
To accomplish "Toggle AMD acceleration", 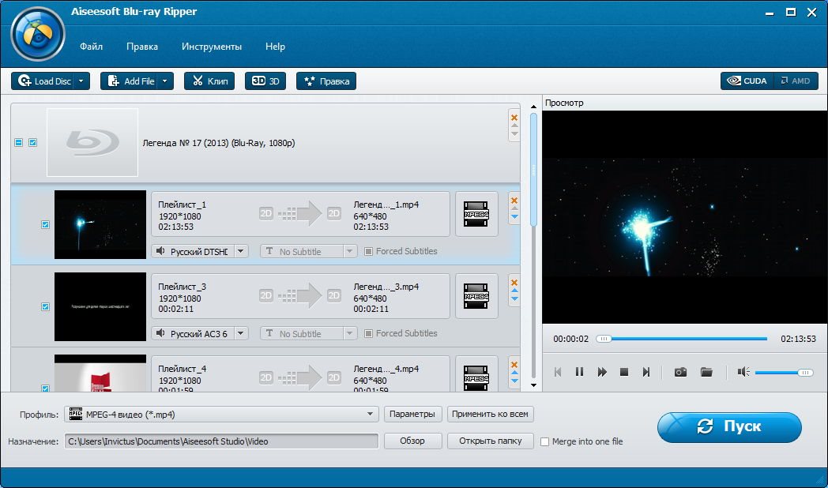I will (x=796, y=81).
